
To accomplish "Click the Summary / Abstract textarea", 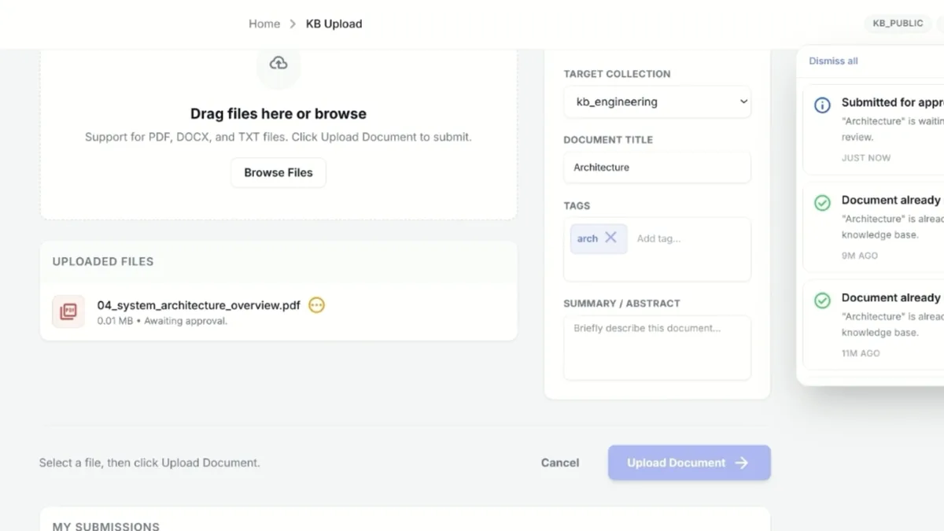I will [657, 348].
